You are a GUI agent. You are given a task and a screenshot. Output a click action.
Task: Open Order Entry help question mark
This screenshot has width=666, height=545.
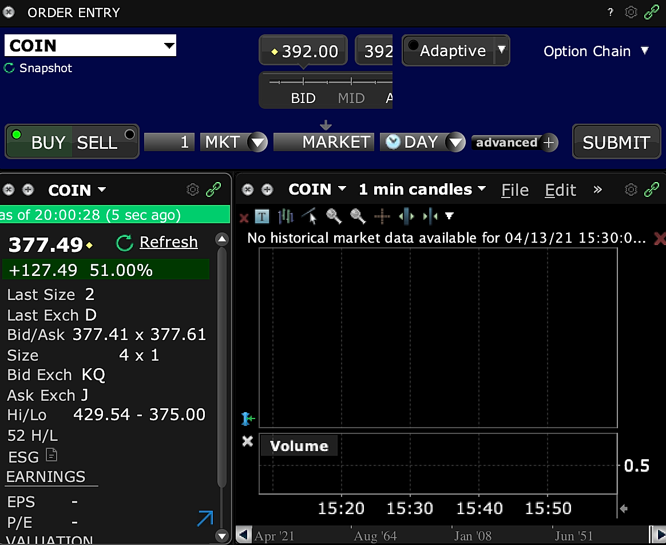point(610,13)
